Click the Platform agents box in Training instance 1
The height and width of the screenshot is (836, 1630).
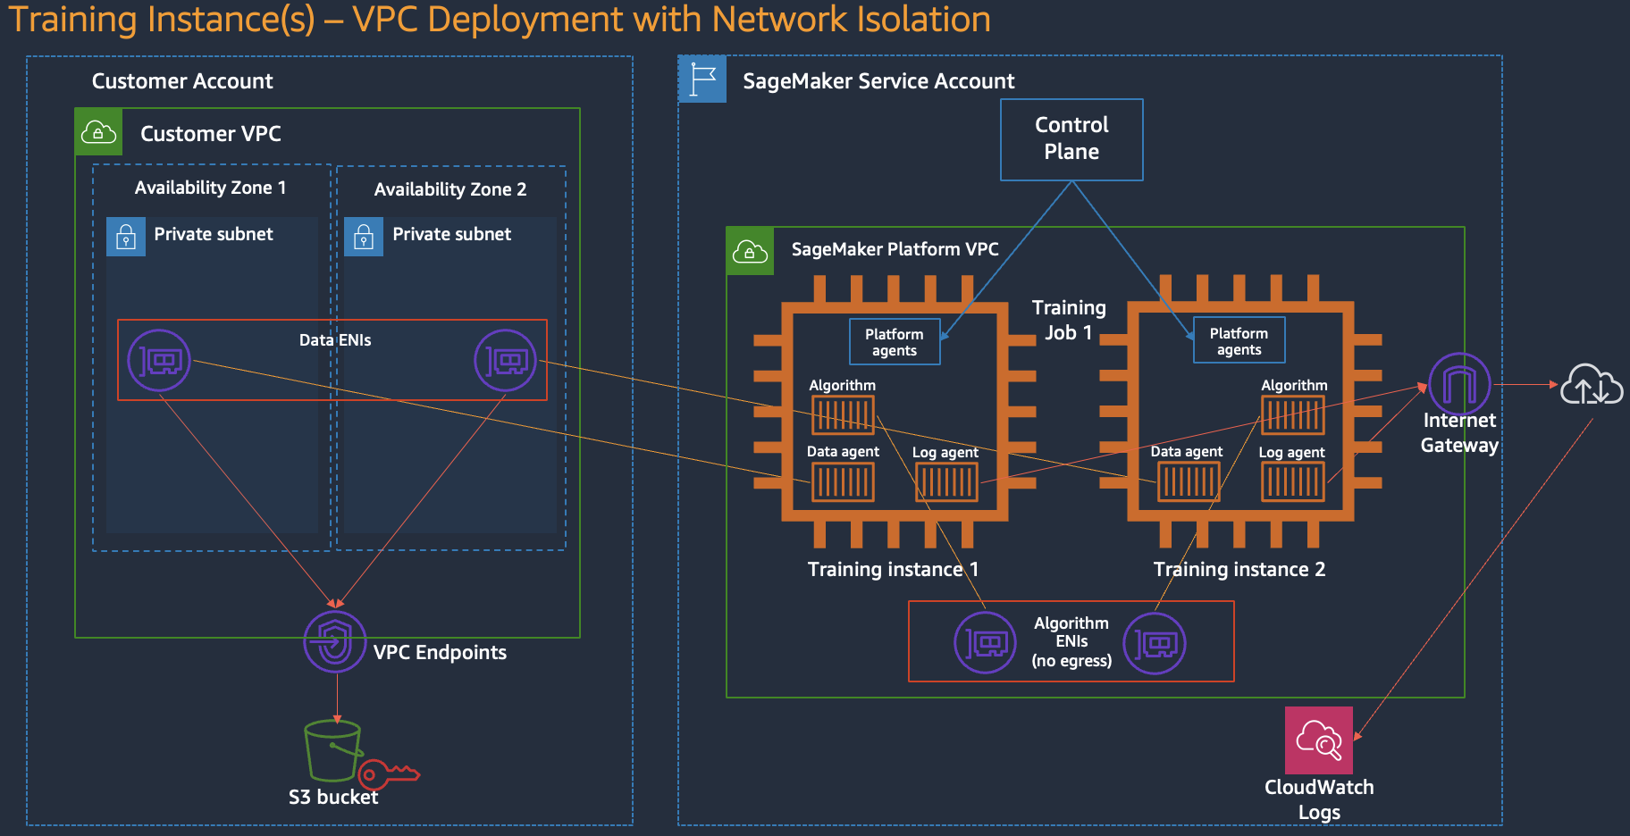[895, 342]
